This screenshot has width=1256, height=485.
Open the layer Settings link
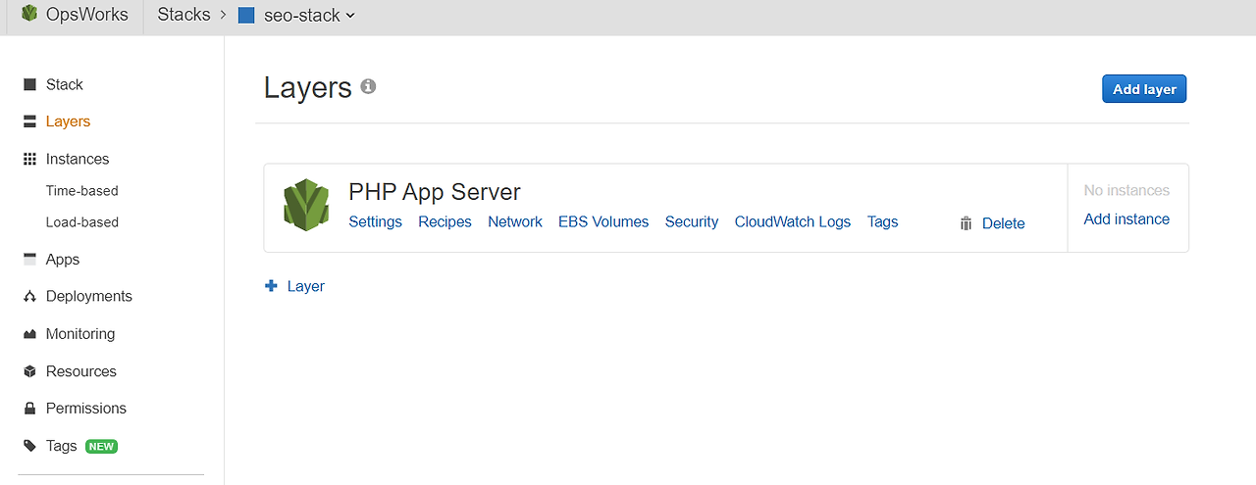pyautogui.click(x=376, y=222)
